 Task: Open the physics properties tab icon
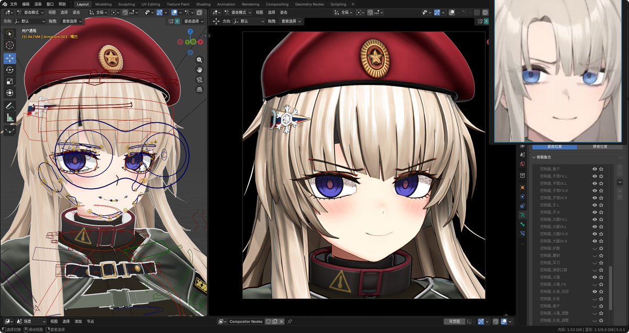(x=523, y=197)
